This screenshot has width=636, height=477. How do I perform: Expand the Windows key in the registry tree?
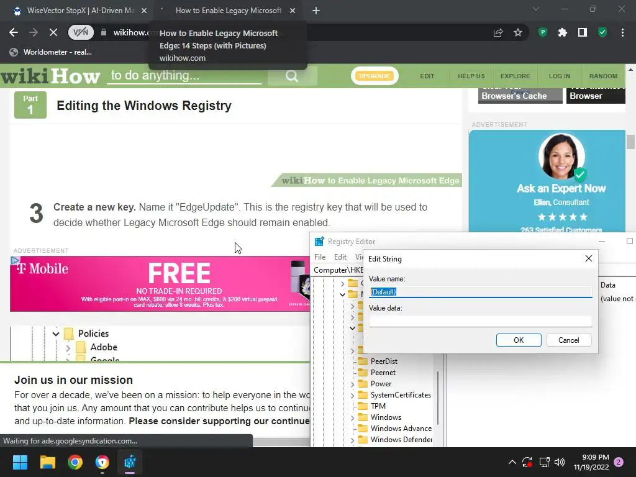pos(353,417)
